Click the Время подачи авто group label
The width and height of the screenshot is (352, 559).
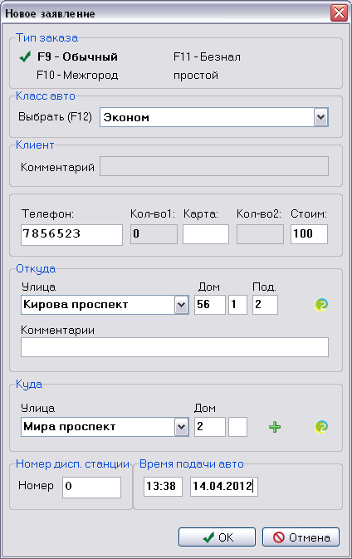[192, 463]
